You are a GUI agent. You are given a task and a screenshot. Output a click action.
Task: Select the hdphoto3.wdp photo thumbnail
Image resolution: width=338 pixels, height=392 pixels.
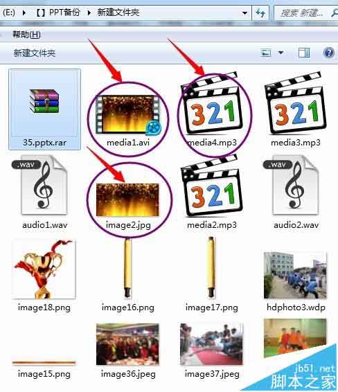point(295,275)
